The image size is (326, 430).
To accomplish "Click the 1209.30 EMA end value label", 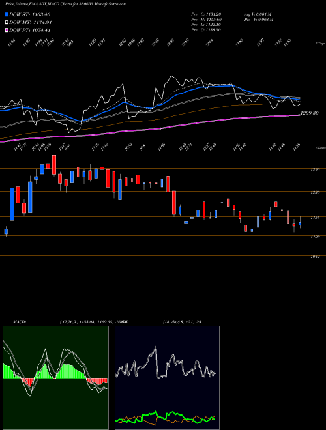I will coord(309,113).
